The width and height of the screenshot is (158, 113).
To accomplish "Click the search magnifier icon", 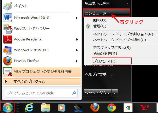I will 74,93.
